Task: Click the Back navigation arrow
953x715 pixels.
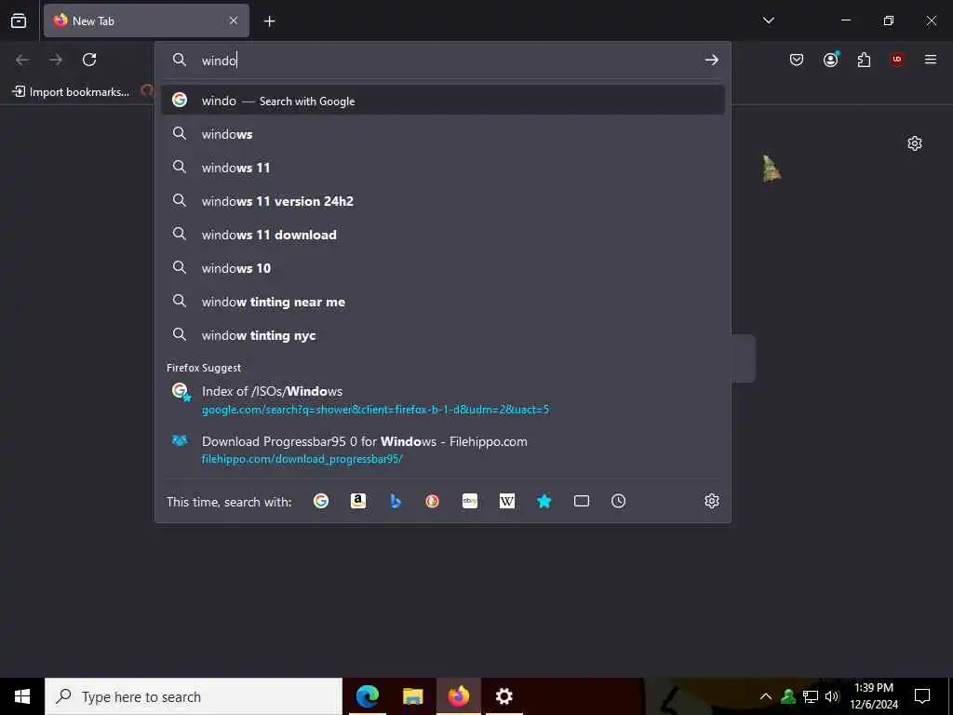Action: tap(22, 60)
